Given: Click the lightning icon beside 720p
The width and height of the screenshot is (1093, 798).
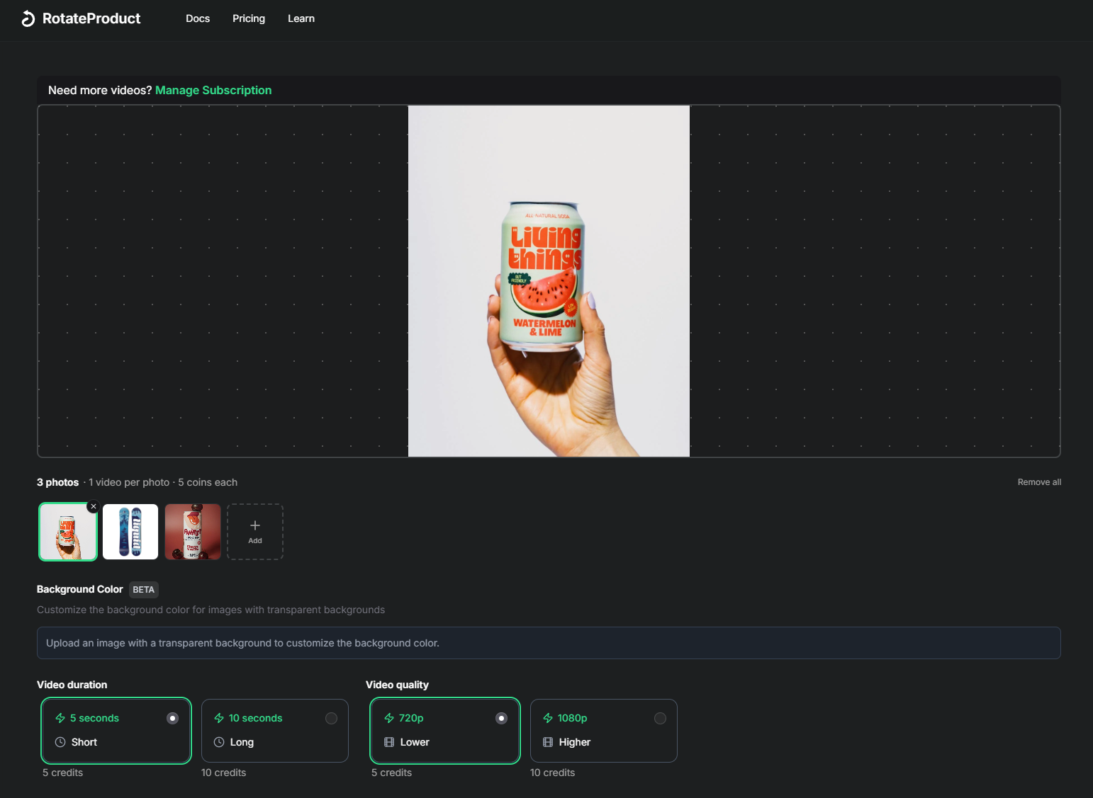Looking at the screenshot, I should click(x=389, y=718).
